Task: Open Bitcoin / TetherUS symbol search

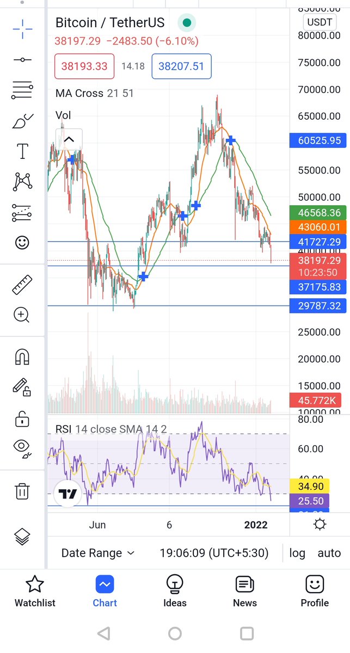Action: point(110,23)
